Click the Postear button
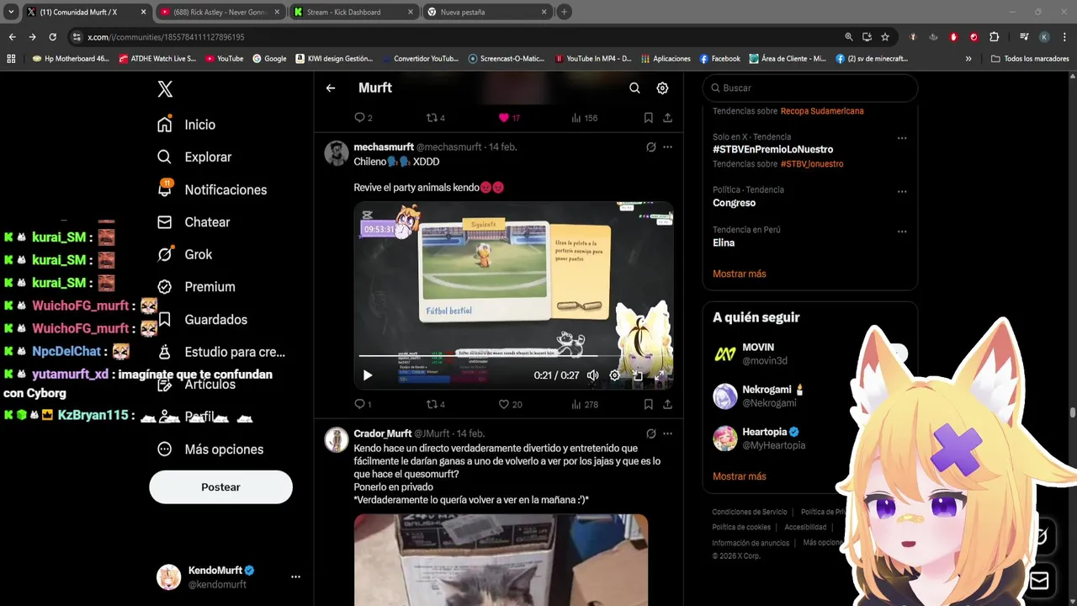 220,487
